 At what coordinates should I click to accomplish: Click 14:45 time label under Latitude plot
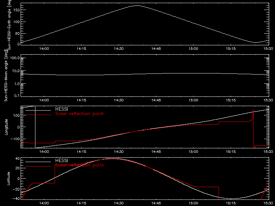[x=156, y=203]
